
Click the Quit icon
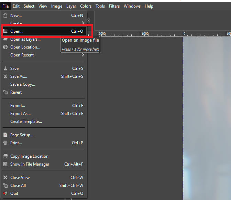click(5, 193)
